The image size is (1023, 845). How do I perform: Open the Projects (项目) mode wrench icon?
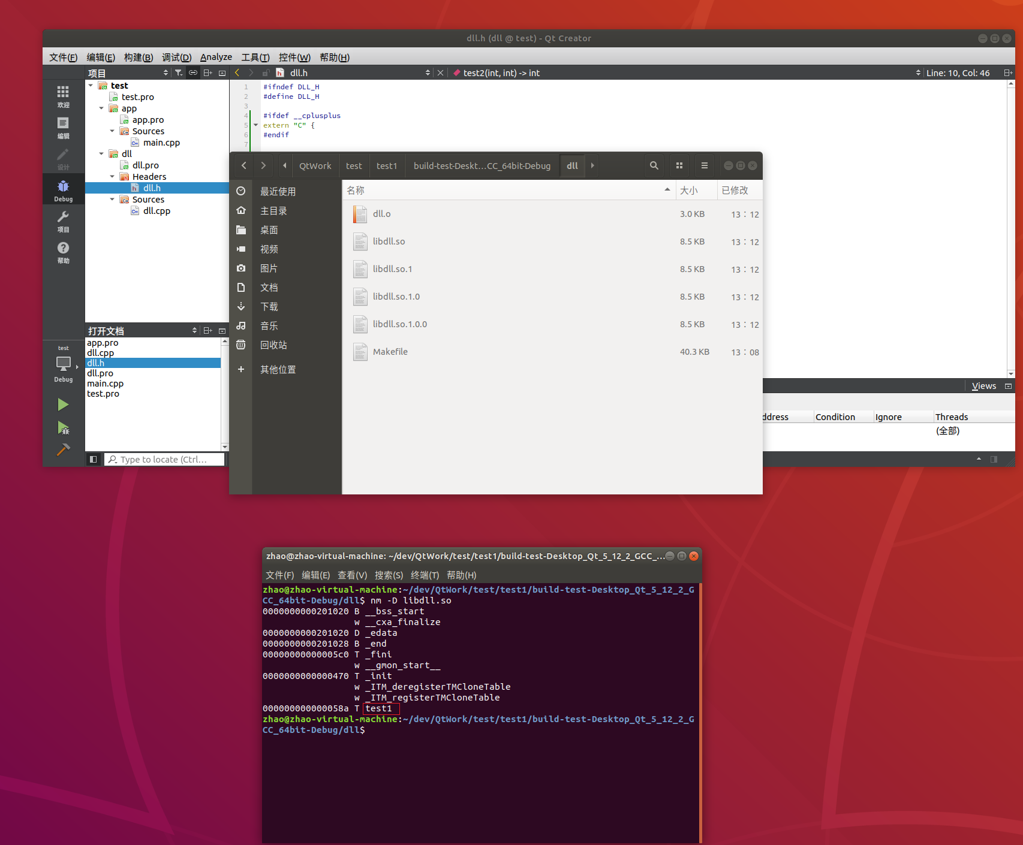(x=63, y=221)
